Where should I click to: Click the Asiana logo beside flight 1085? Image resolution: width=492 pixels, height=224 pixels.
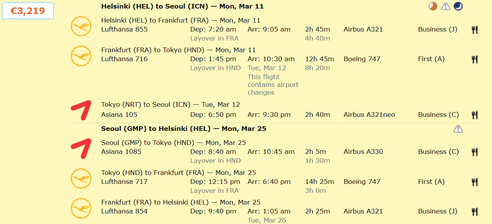(81, 148)
